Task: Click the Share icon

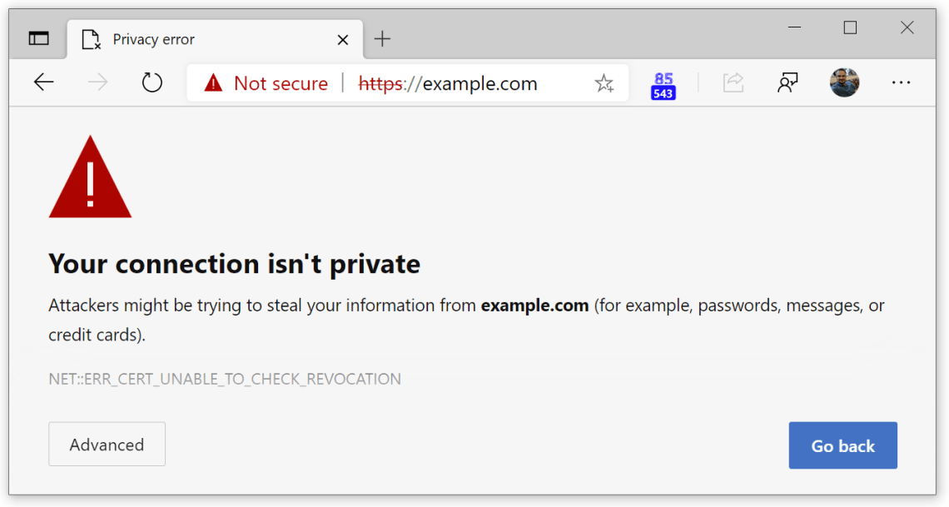Action: coord(733,82)
